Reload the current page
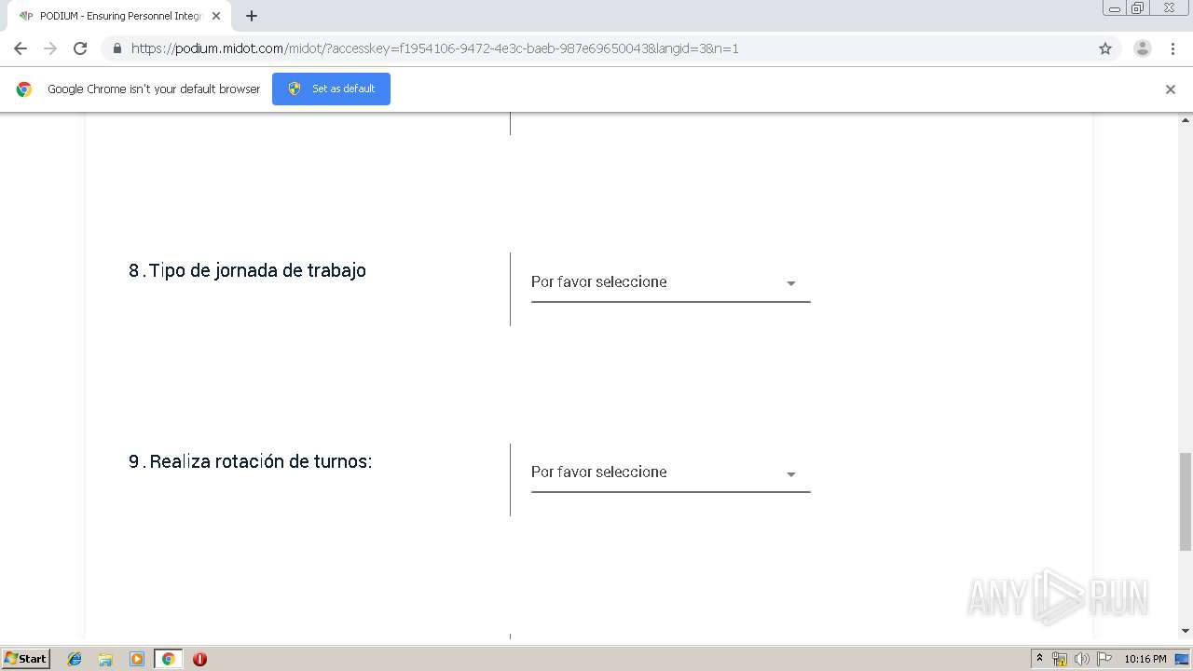 80,48
